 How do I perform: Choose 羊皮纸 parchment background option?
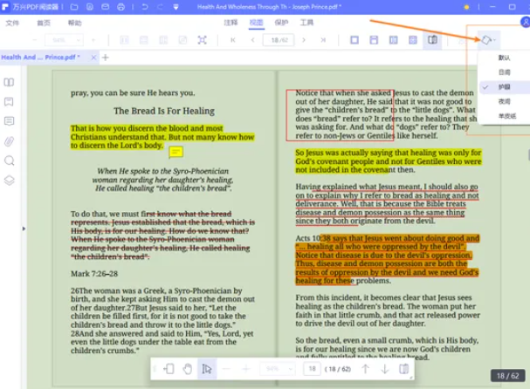[x=506, y=116]
